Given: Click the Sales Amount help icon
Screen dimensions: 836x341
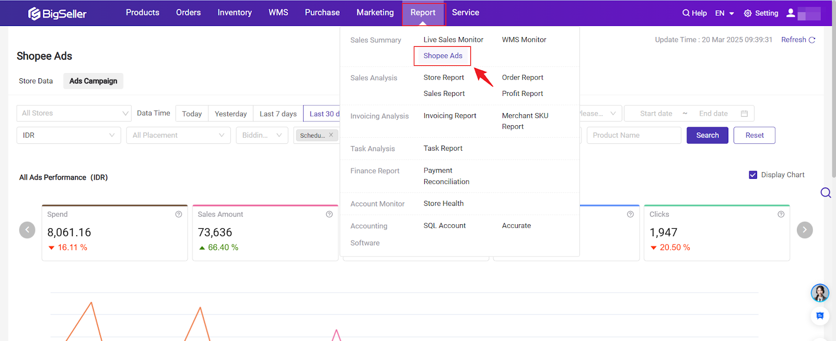Looking at the screenshot, I should click(x=329, y=214).
